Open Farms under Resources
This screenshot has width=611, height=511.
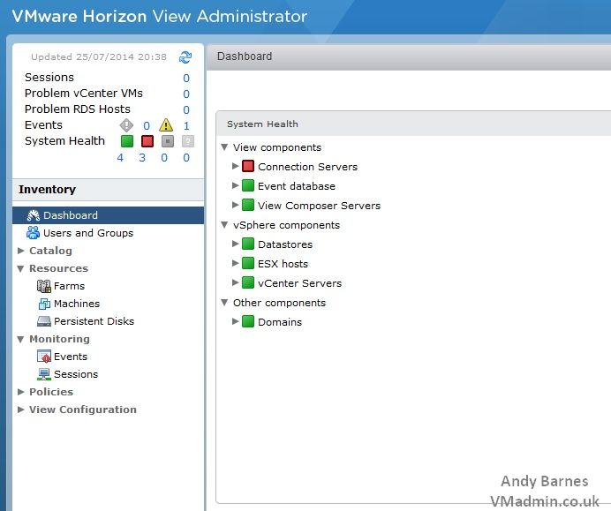[x=69, y=286]
